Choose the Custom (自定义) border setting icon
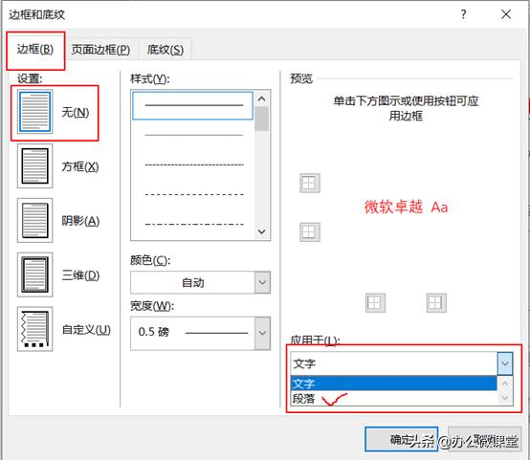The image size is (530, 460). click(34, 329)
